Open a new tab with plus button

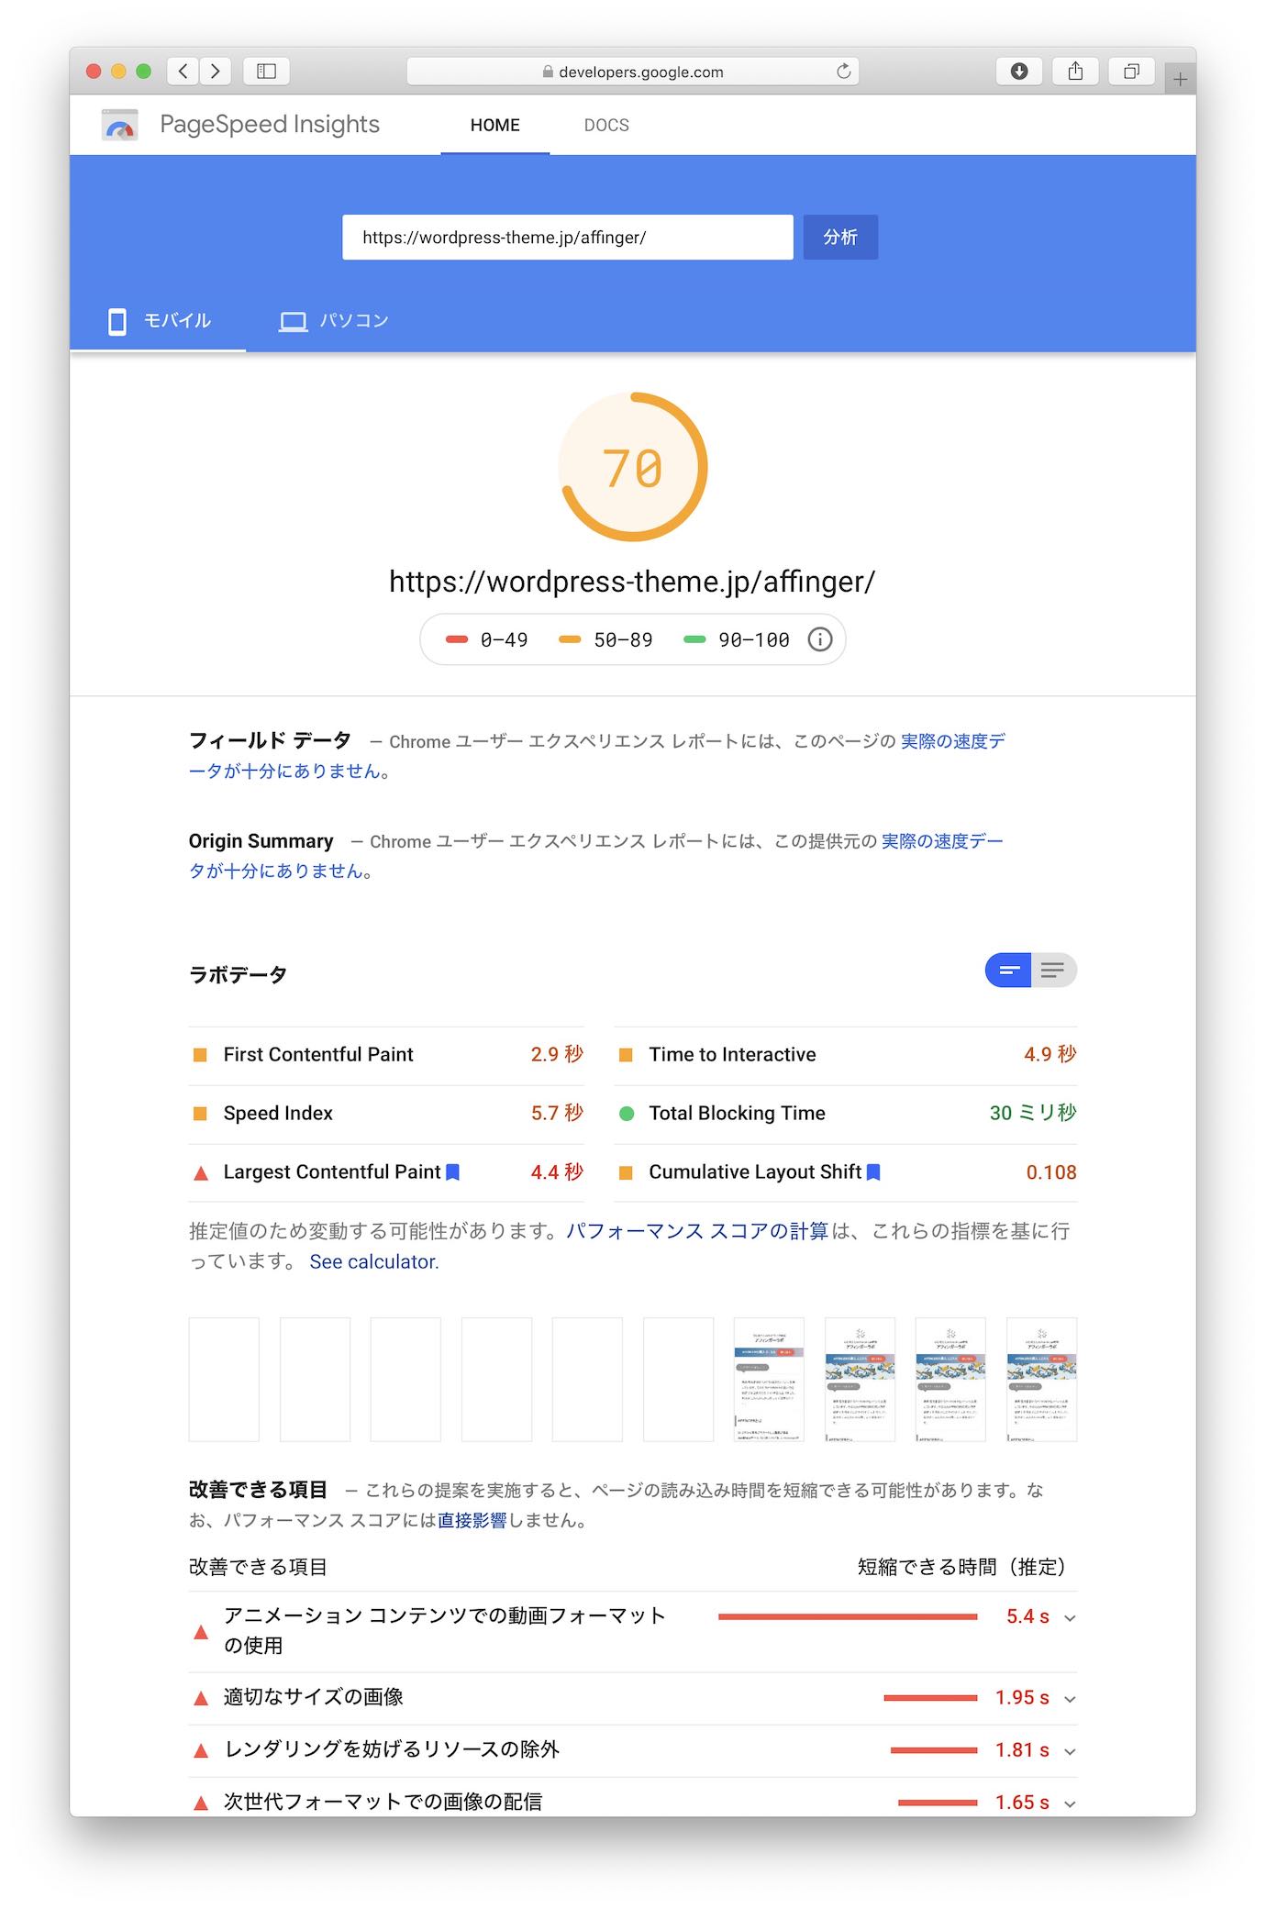(1180, 80)
